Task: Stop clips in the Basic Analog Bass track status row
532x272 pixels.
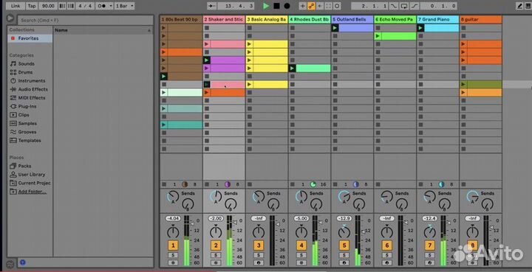Action: (x=250, y=184)
